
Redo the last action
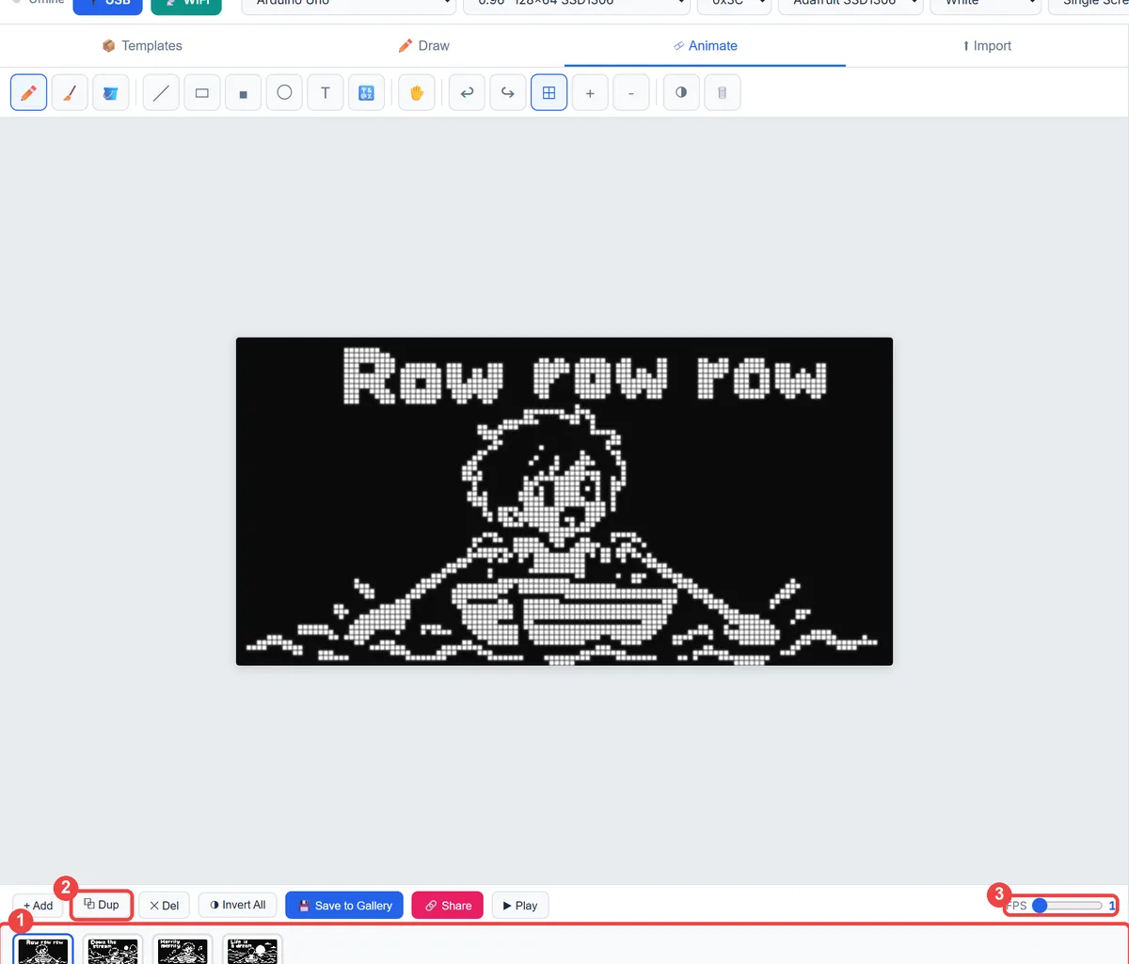(508, 93)
